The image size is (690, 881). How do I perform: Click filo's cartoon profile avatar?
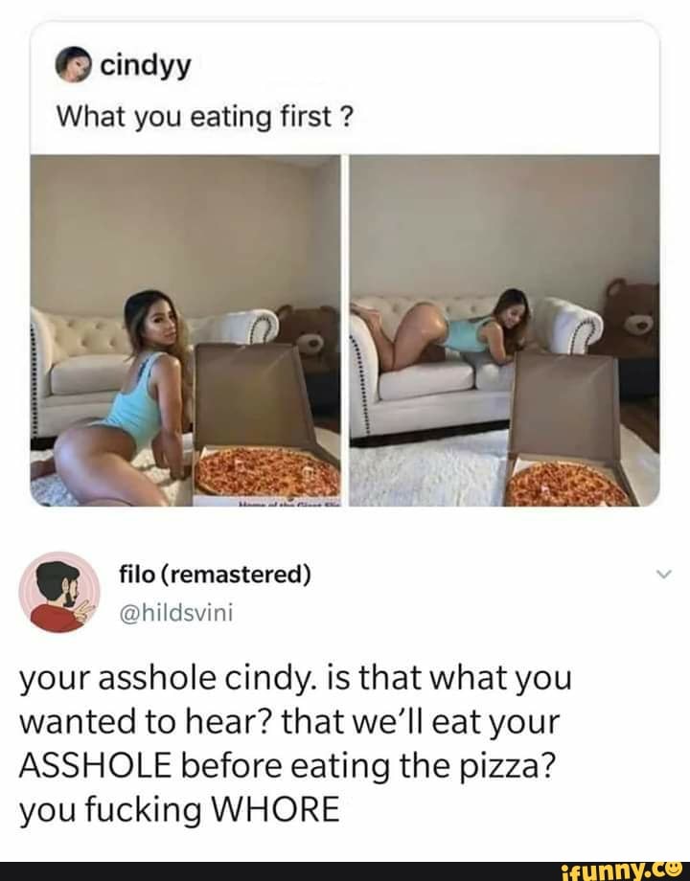(x=59, y=592)
